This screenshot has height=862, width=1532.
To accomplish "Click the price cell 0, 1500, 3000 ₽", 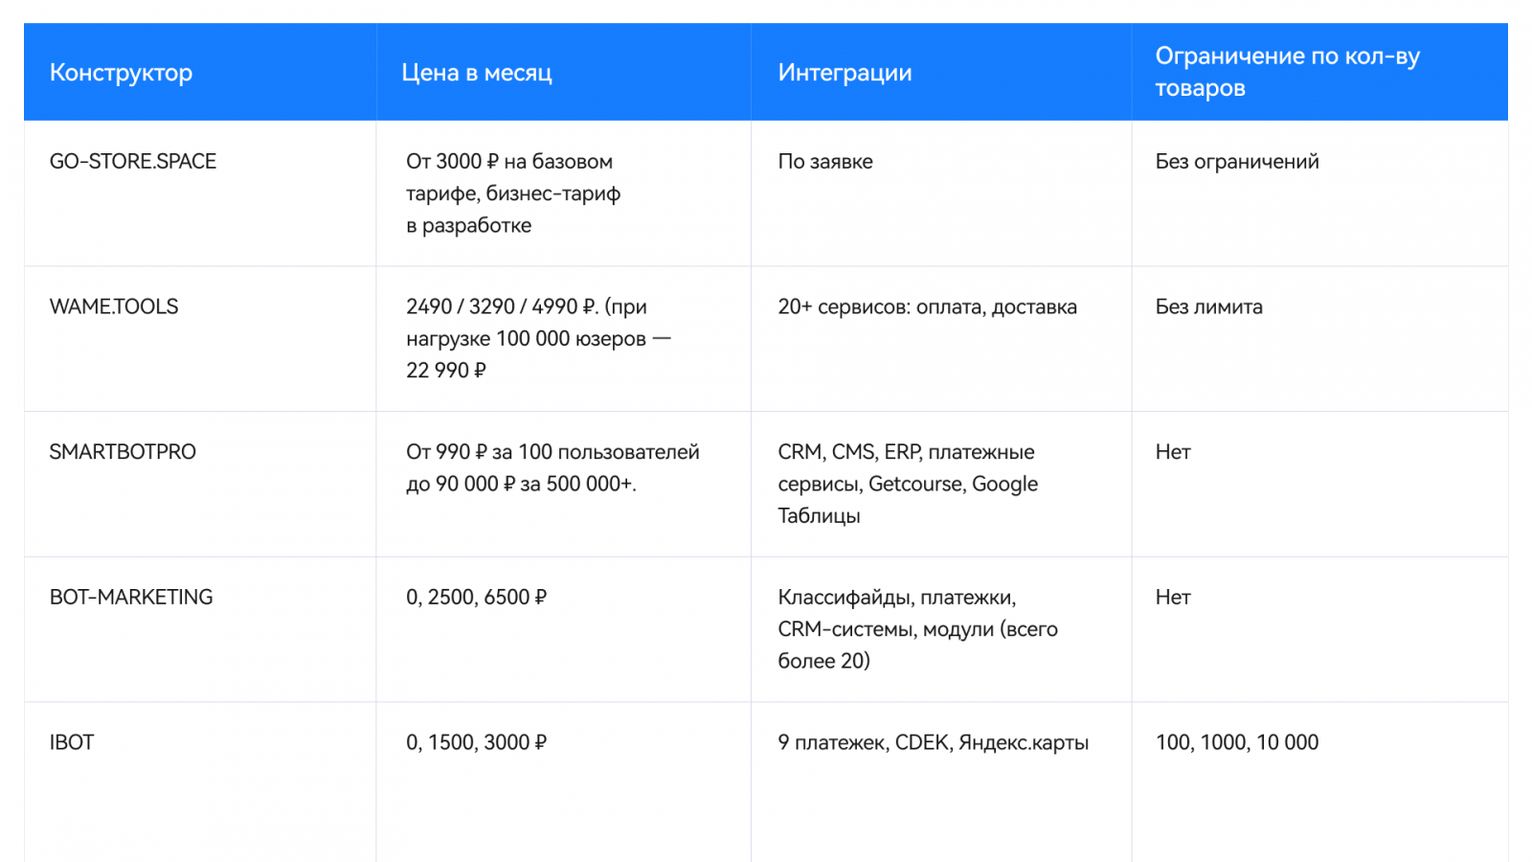I will [477, 743].
